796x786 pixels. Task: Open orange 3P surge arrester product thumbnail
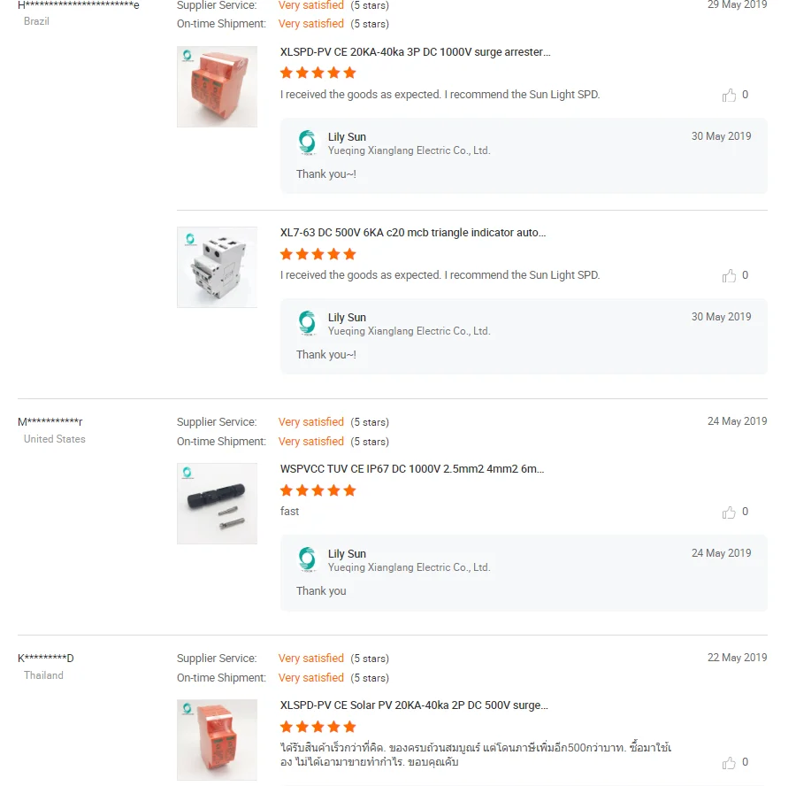(x=217, y=87)
